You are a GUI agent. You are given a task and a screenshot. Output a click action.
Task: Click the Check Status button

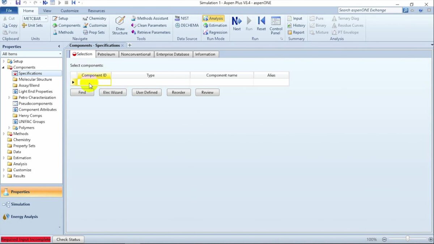pos(68,239)
